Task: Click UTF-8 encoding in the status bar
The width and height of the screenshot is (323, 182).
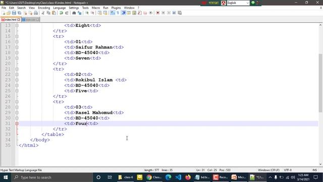Action: click(288, 170)
